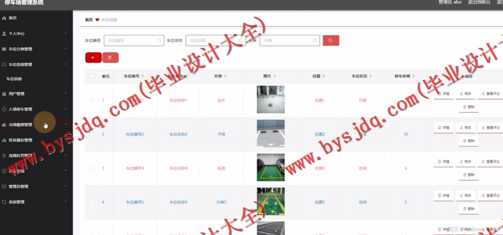Sort by 车位编号 column arrows

(x=142, y=76)
